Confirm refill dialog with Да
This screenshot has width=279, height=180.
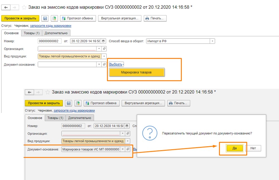(234, 148)
